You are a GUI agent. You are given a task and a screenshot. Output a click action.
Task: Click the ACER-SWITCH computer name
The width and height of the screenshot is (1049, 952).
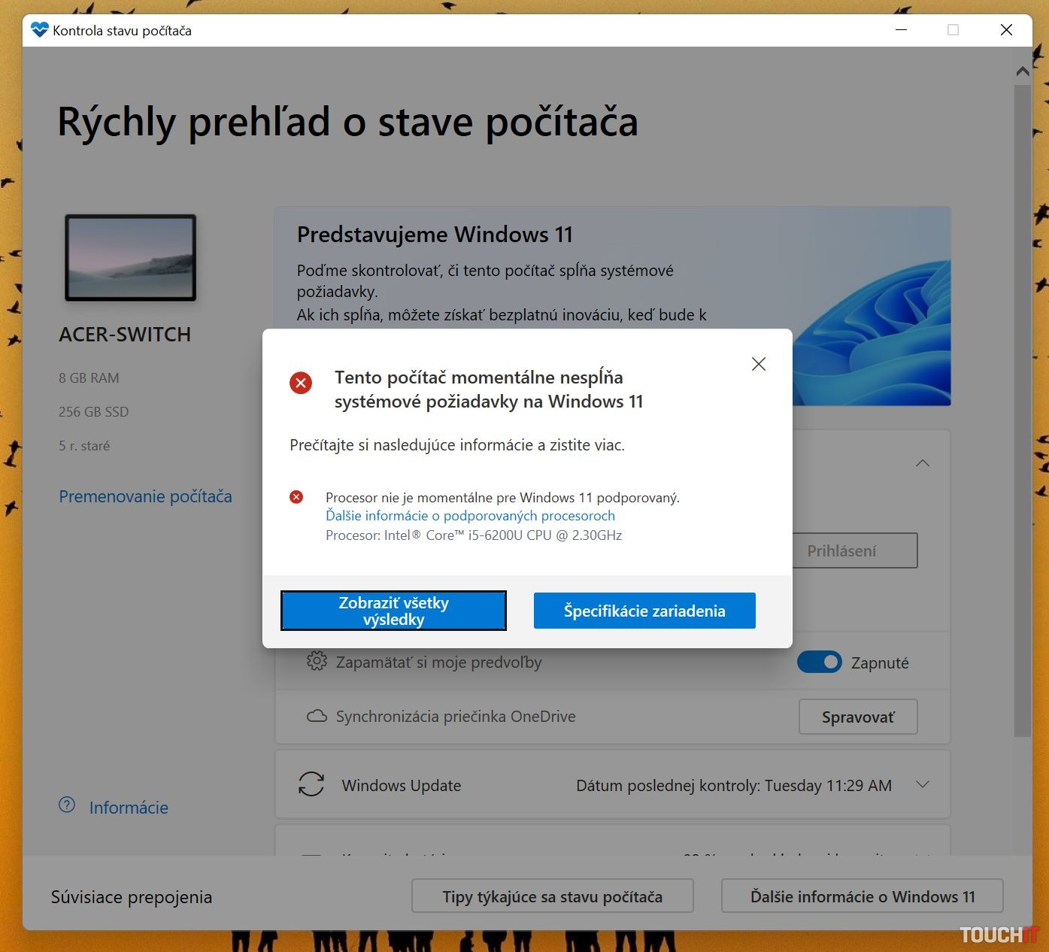click(125, 335)
